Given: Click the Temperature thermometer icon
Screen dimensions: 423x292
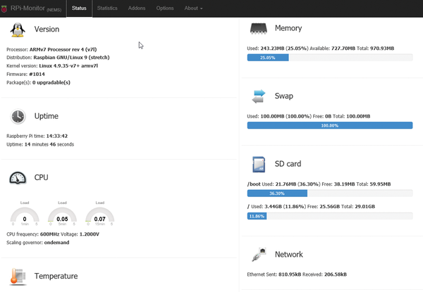Looking at the screenshot, I should (x=18, y=277).
